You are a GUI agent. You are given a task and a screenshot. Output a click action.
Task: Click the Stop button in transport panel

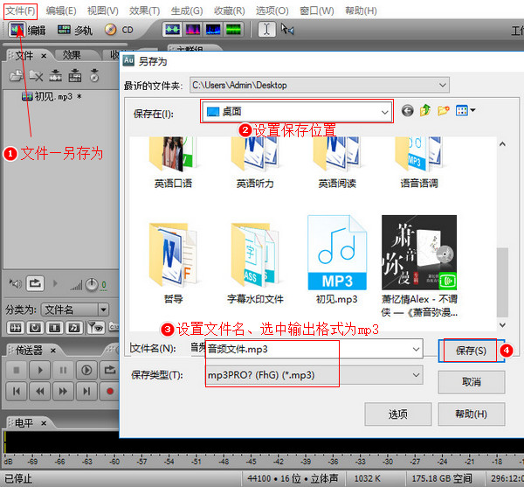point(17,370)
